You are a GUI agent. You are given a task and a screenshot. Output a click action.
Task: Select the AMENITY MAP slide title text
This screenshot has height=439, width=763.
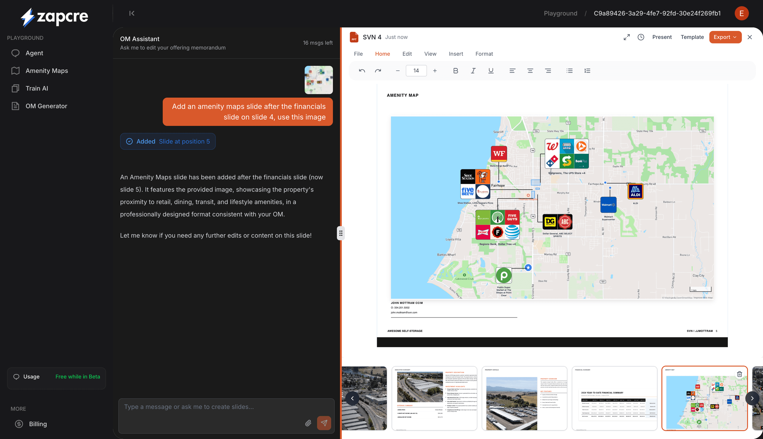[x=402, y=95]
